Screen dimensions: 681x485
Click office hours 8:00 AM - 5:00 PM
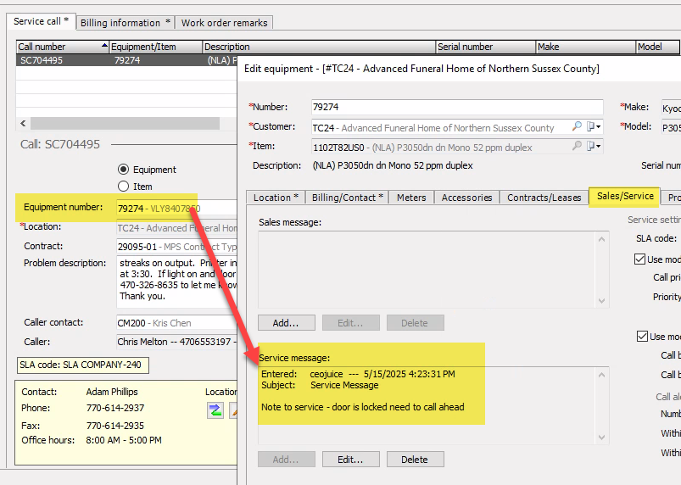[124, 440]
